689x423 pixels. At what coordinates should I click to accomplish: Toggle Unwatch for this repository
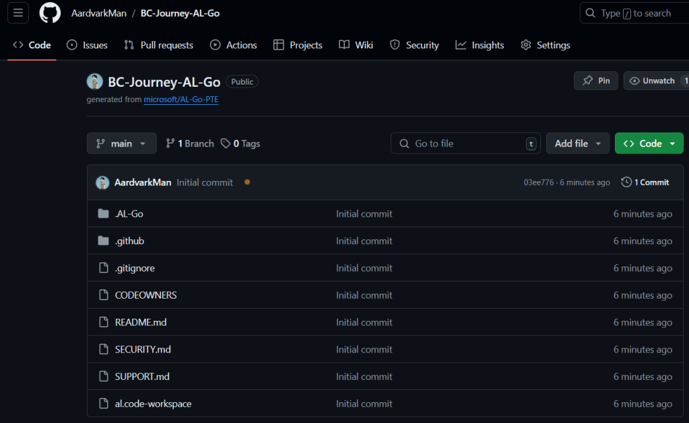[x=652, y=81]
